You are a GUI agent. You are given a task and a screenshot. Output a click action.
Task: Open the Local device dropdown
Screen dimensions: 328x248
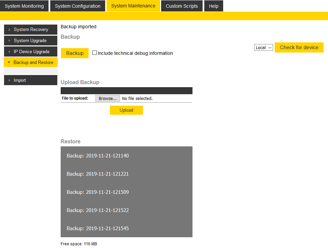click(x=263, y=48)
